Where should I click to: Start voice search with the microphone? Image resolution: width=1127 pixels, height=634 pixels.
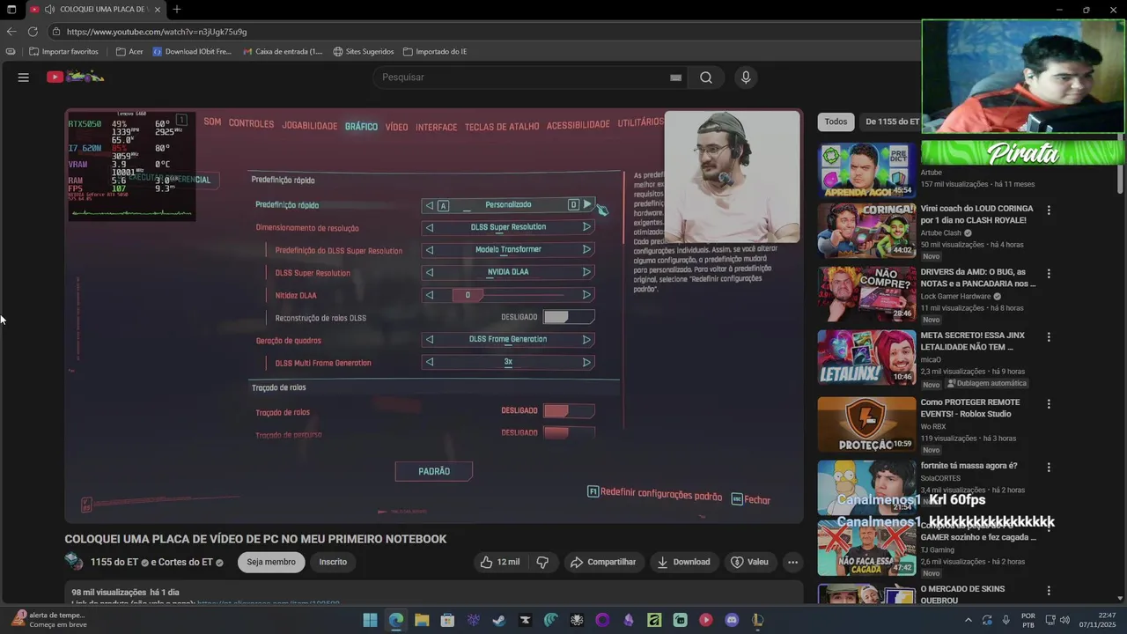coord(746,77)
